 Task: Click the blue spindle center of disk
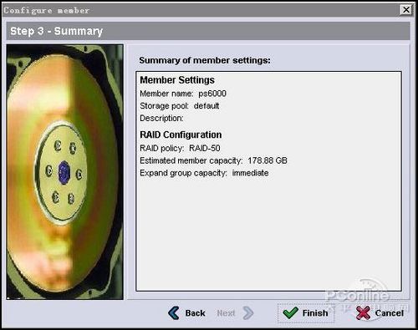click(64, 172)
